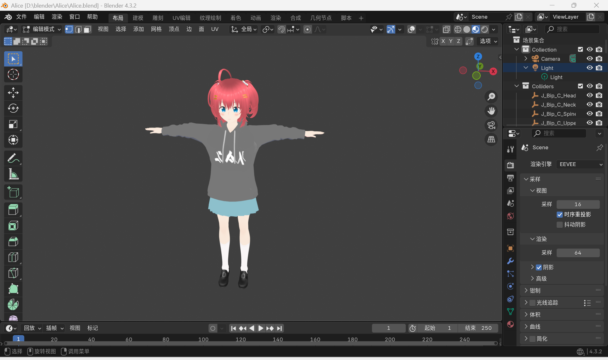The image size is (608, 360).
Task: Switch to the 雕刻 workspace tab
Action: click(x=158, y=18)
